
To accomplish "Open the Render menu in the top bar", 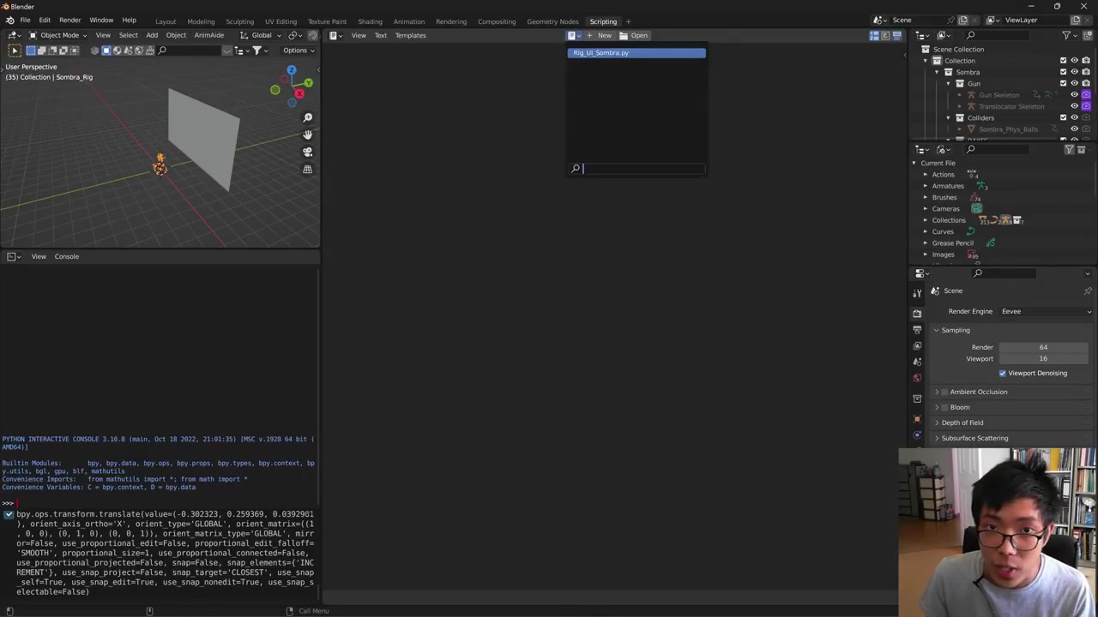I will pyautogui.click(x=69, y=20).
